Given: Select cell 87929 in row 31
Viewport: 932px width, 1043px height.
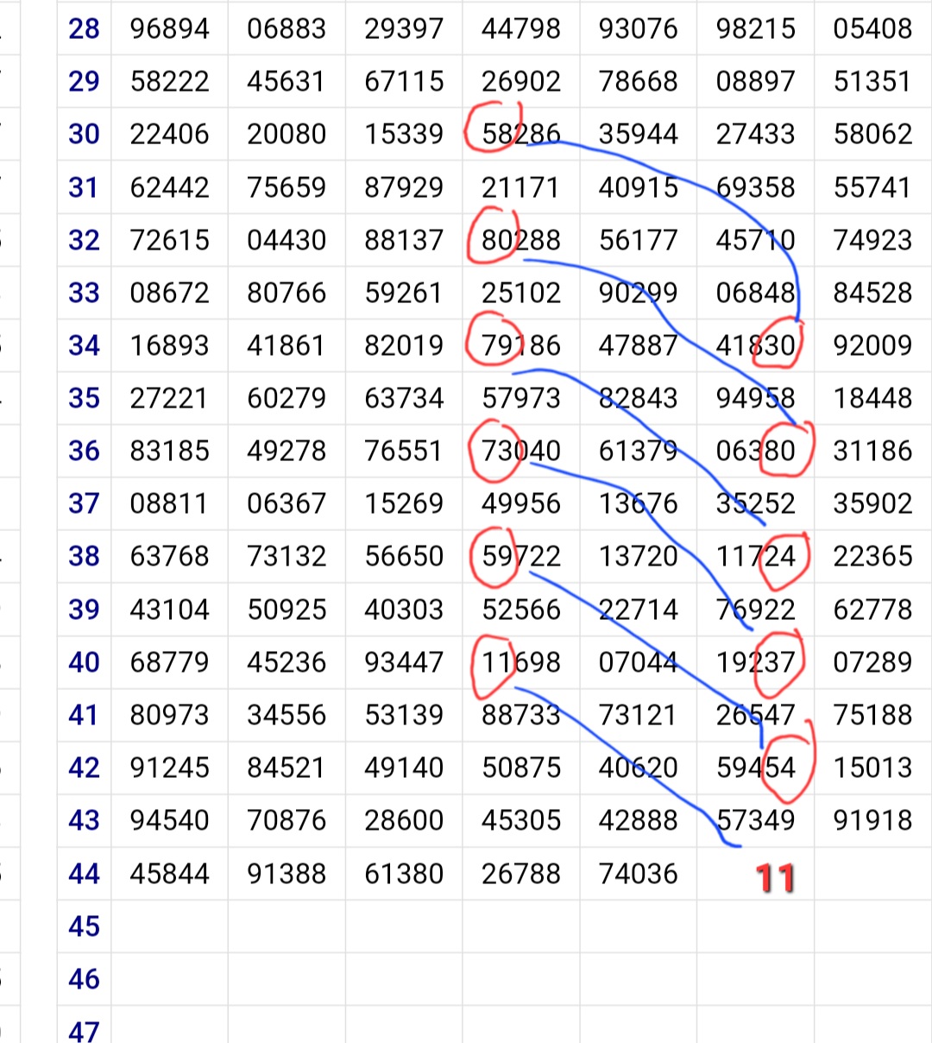Looking at the screenshot, I should pos(404,187).
